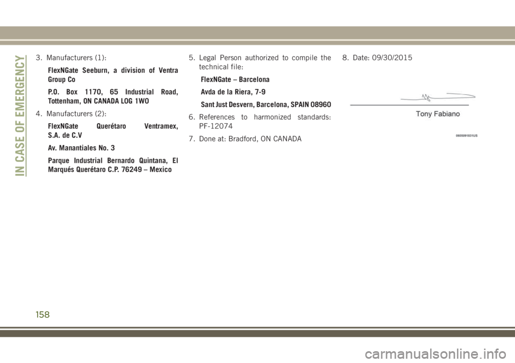
Task: Select 'P.O. Box 1170, 65 Industrial Road,' line
Action: click(x=113, y=92)
